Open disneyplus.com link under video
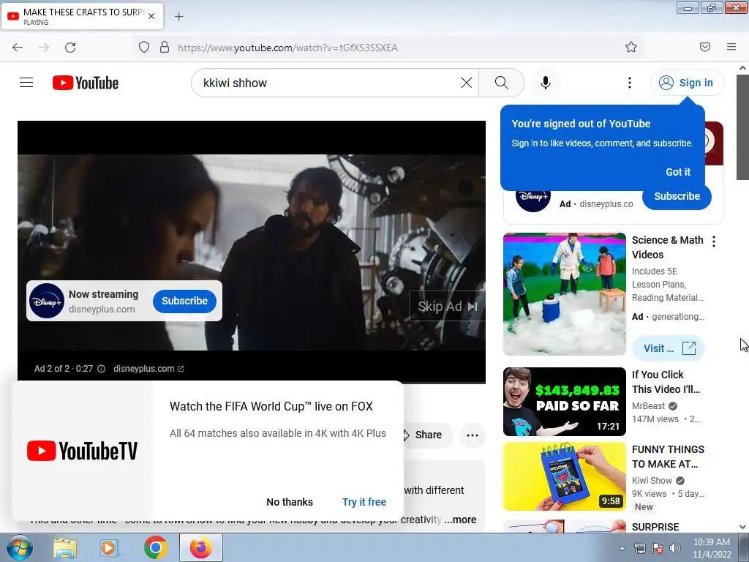This screenshot has height=562, width=749. [148, 369]
